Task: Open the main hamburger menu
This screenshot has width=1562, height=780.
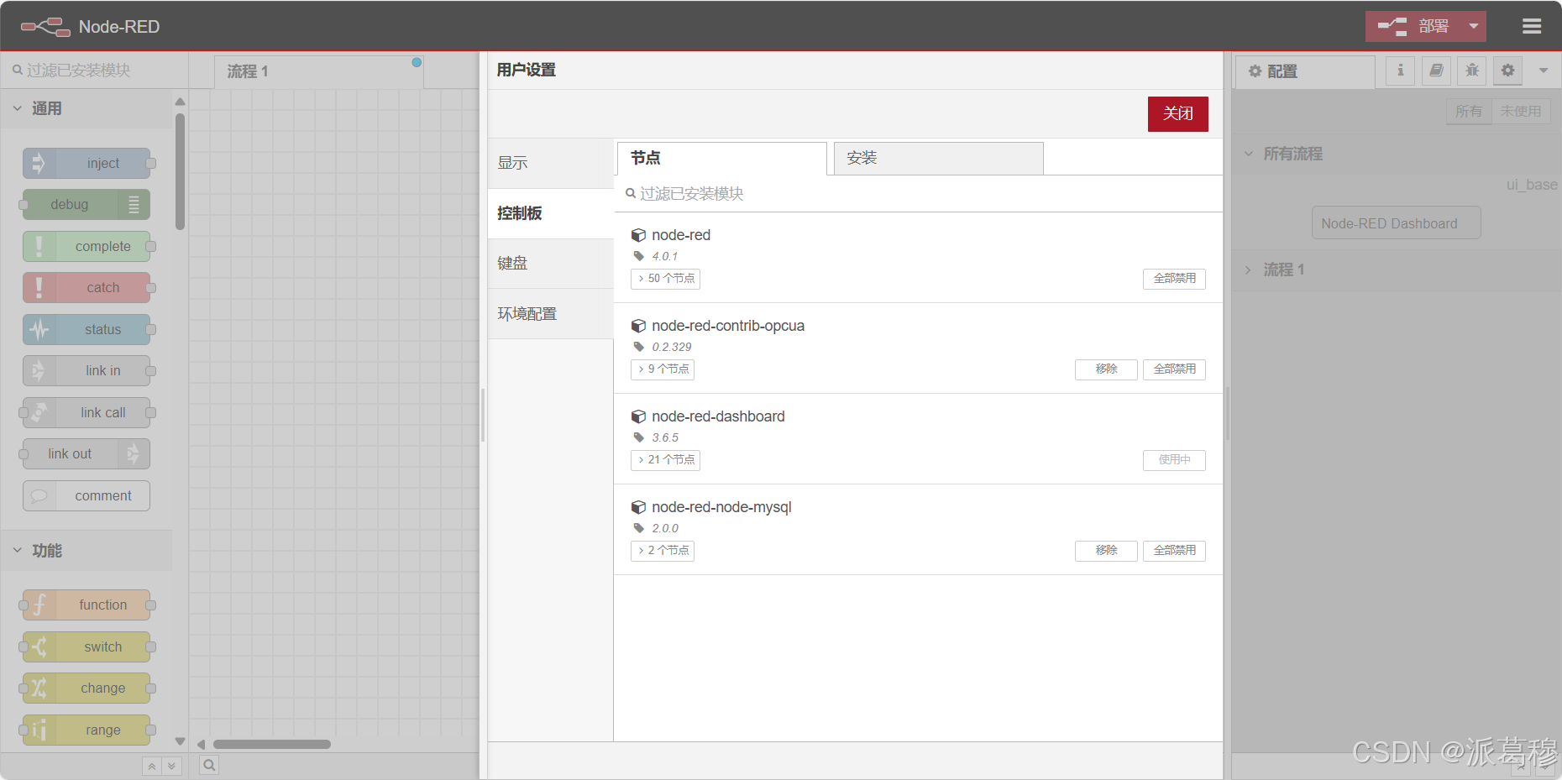Action: point(1532,26)
